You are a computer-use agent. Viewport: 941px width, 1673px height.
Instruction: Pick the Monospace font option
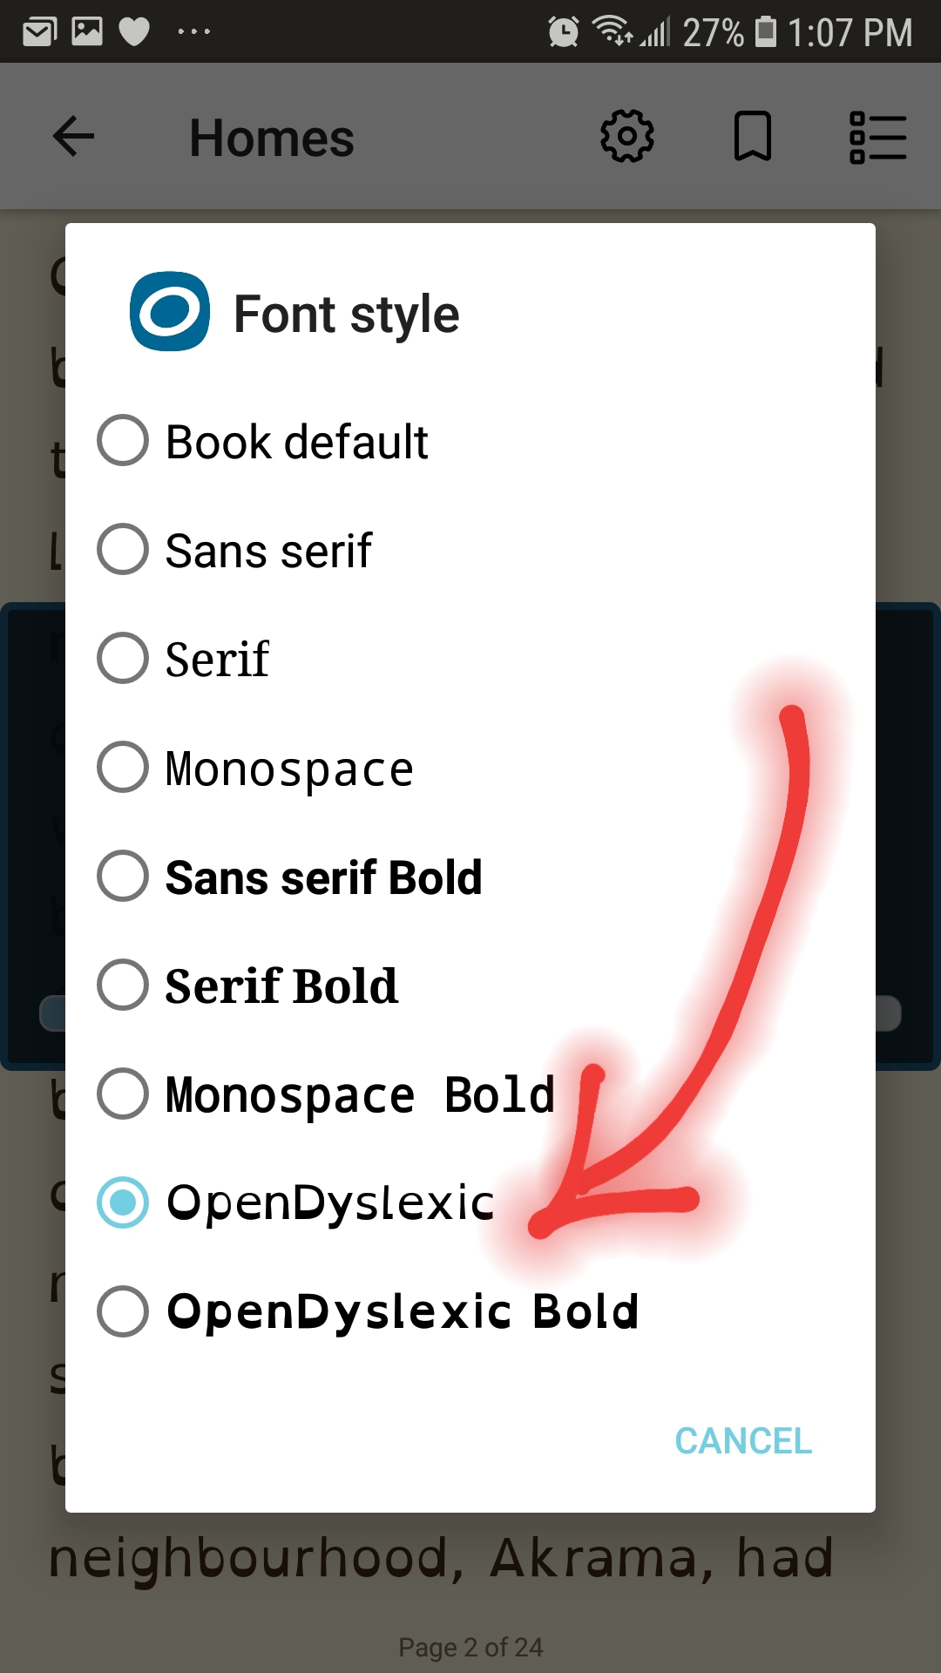tap(470, 768)
